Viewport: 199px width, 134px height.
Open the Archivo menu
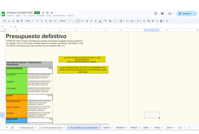click(11, 15)
